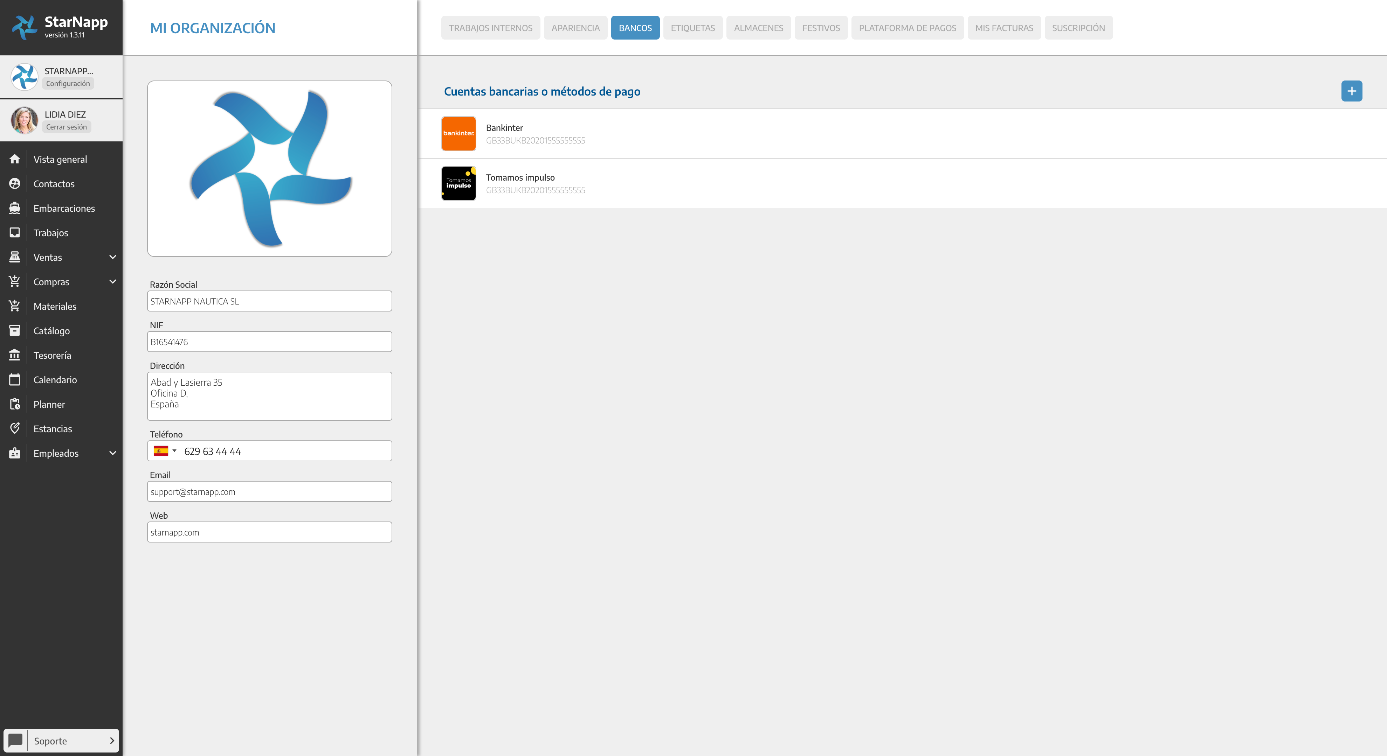Click the Bankinter logo thumbnail
This screenshot has width=1387, height=756.
[458, 133]
